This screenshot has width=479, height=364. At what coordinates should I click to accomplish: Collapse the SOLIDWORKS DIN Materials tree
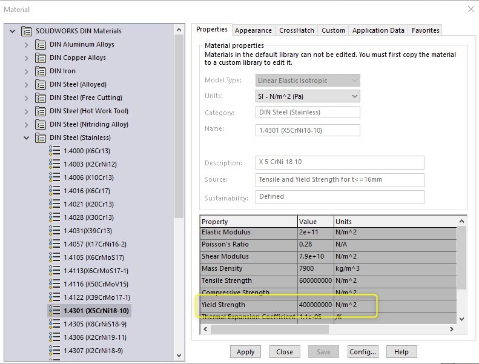13,31
